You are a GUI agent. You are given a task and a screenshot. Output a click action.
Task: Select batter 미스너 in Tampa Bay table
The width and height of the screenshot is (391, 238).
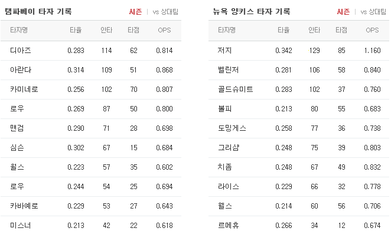tap(21, 225)
